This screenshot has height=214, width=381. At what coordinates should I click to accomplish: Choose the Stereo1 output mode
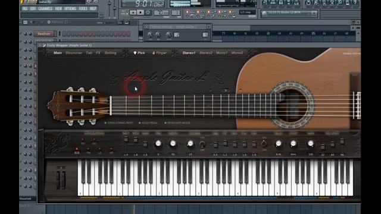tap(189, 53)
